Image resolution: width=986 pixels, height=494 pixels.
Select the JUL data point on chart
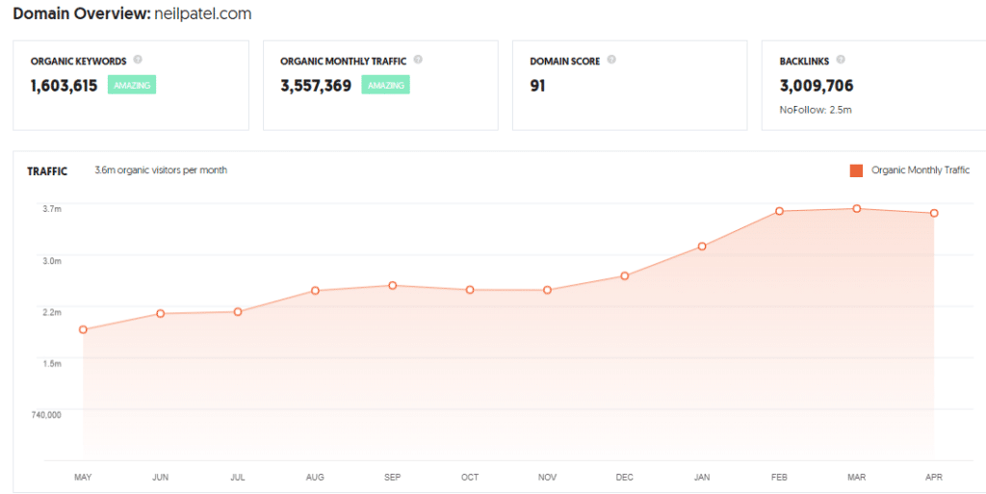(x=238, y=312)
